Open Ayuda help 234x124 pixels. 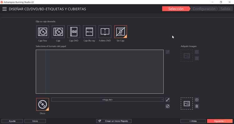12,121
